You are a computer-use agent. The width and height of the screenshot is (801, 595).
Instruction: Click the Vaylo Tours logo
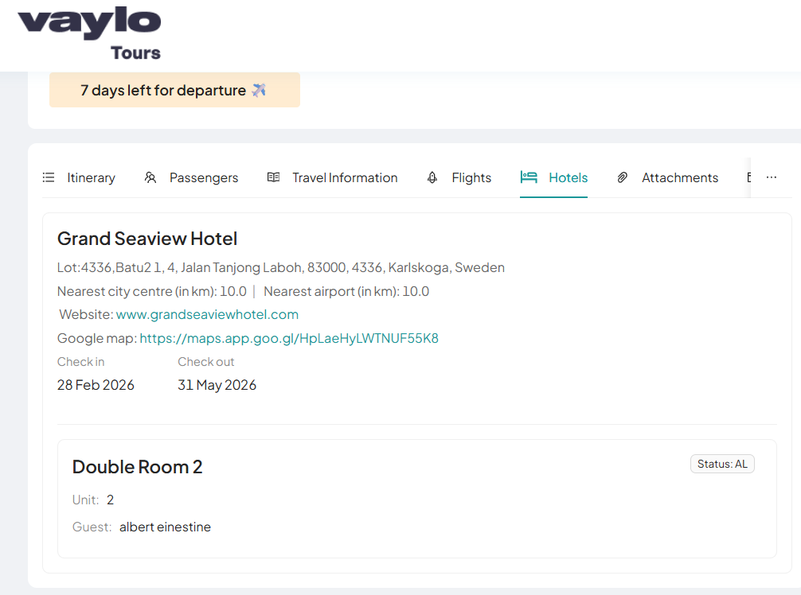(x=90, y=33)
